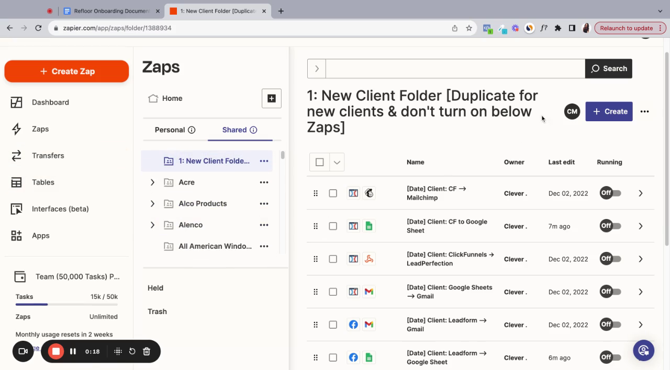Expand the Alenco folder
Viewport: 670px width, 370px height.
point(152,225)
